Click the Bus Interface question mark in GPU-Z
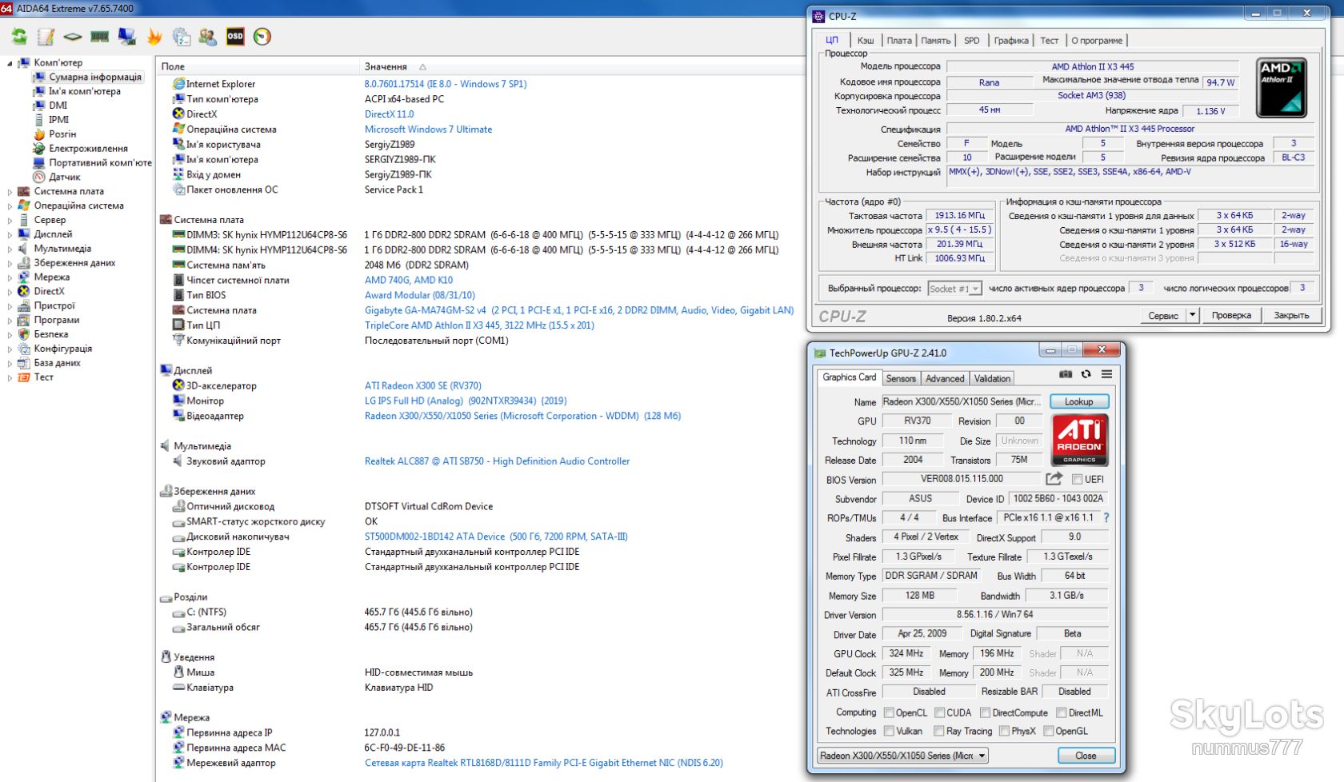The width and height of the screenshot is (1344, 782). [1106, 518]
